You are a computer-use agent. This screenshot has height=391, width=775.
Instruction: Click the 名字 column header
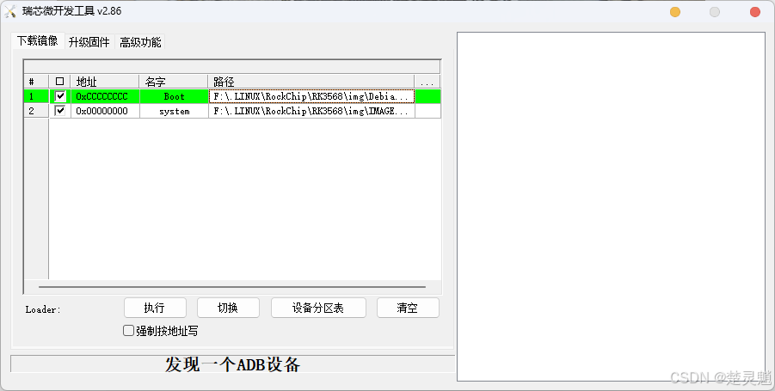[174, 82]
